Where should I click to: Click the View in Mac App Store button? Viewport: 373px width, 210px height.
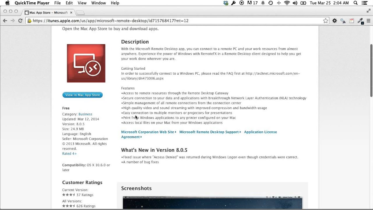[x=82, y=95]
